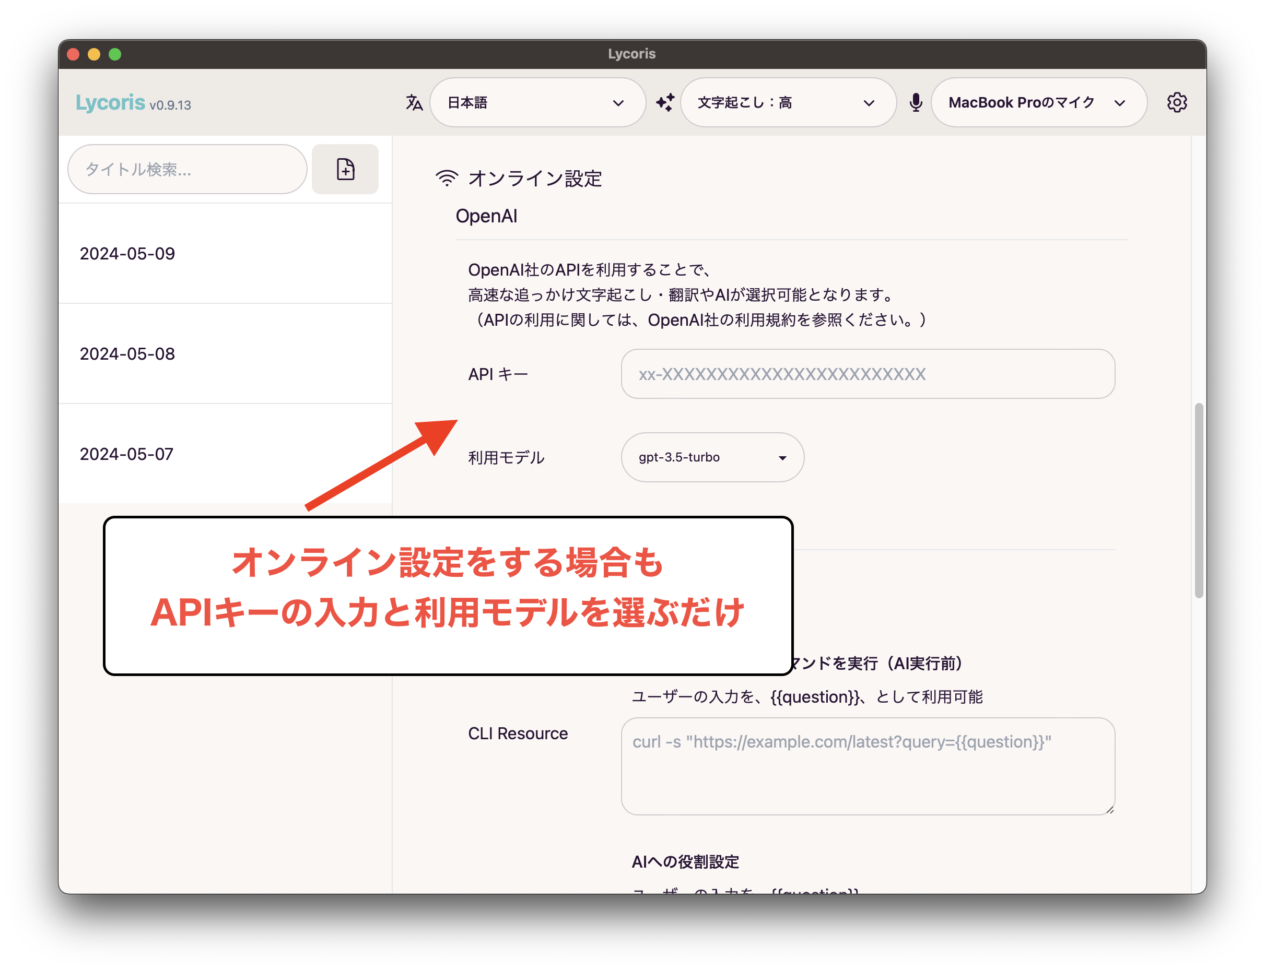Open the 文字起こし：高 quality dropdown
The height and width of the screenshot is (971, 1265).
click(788, 102)
